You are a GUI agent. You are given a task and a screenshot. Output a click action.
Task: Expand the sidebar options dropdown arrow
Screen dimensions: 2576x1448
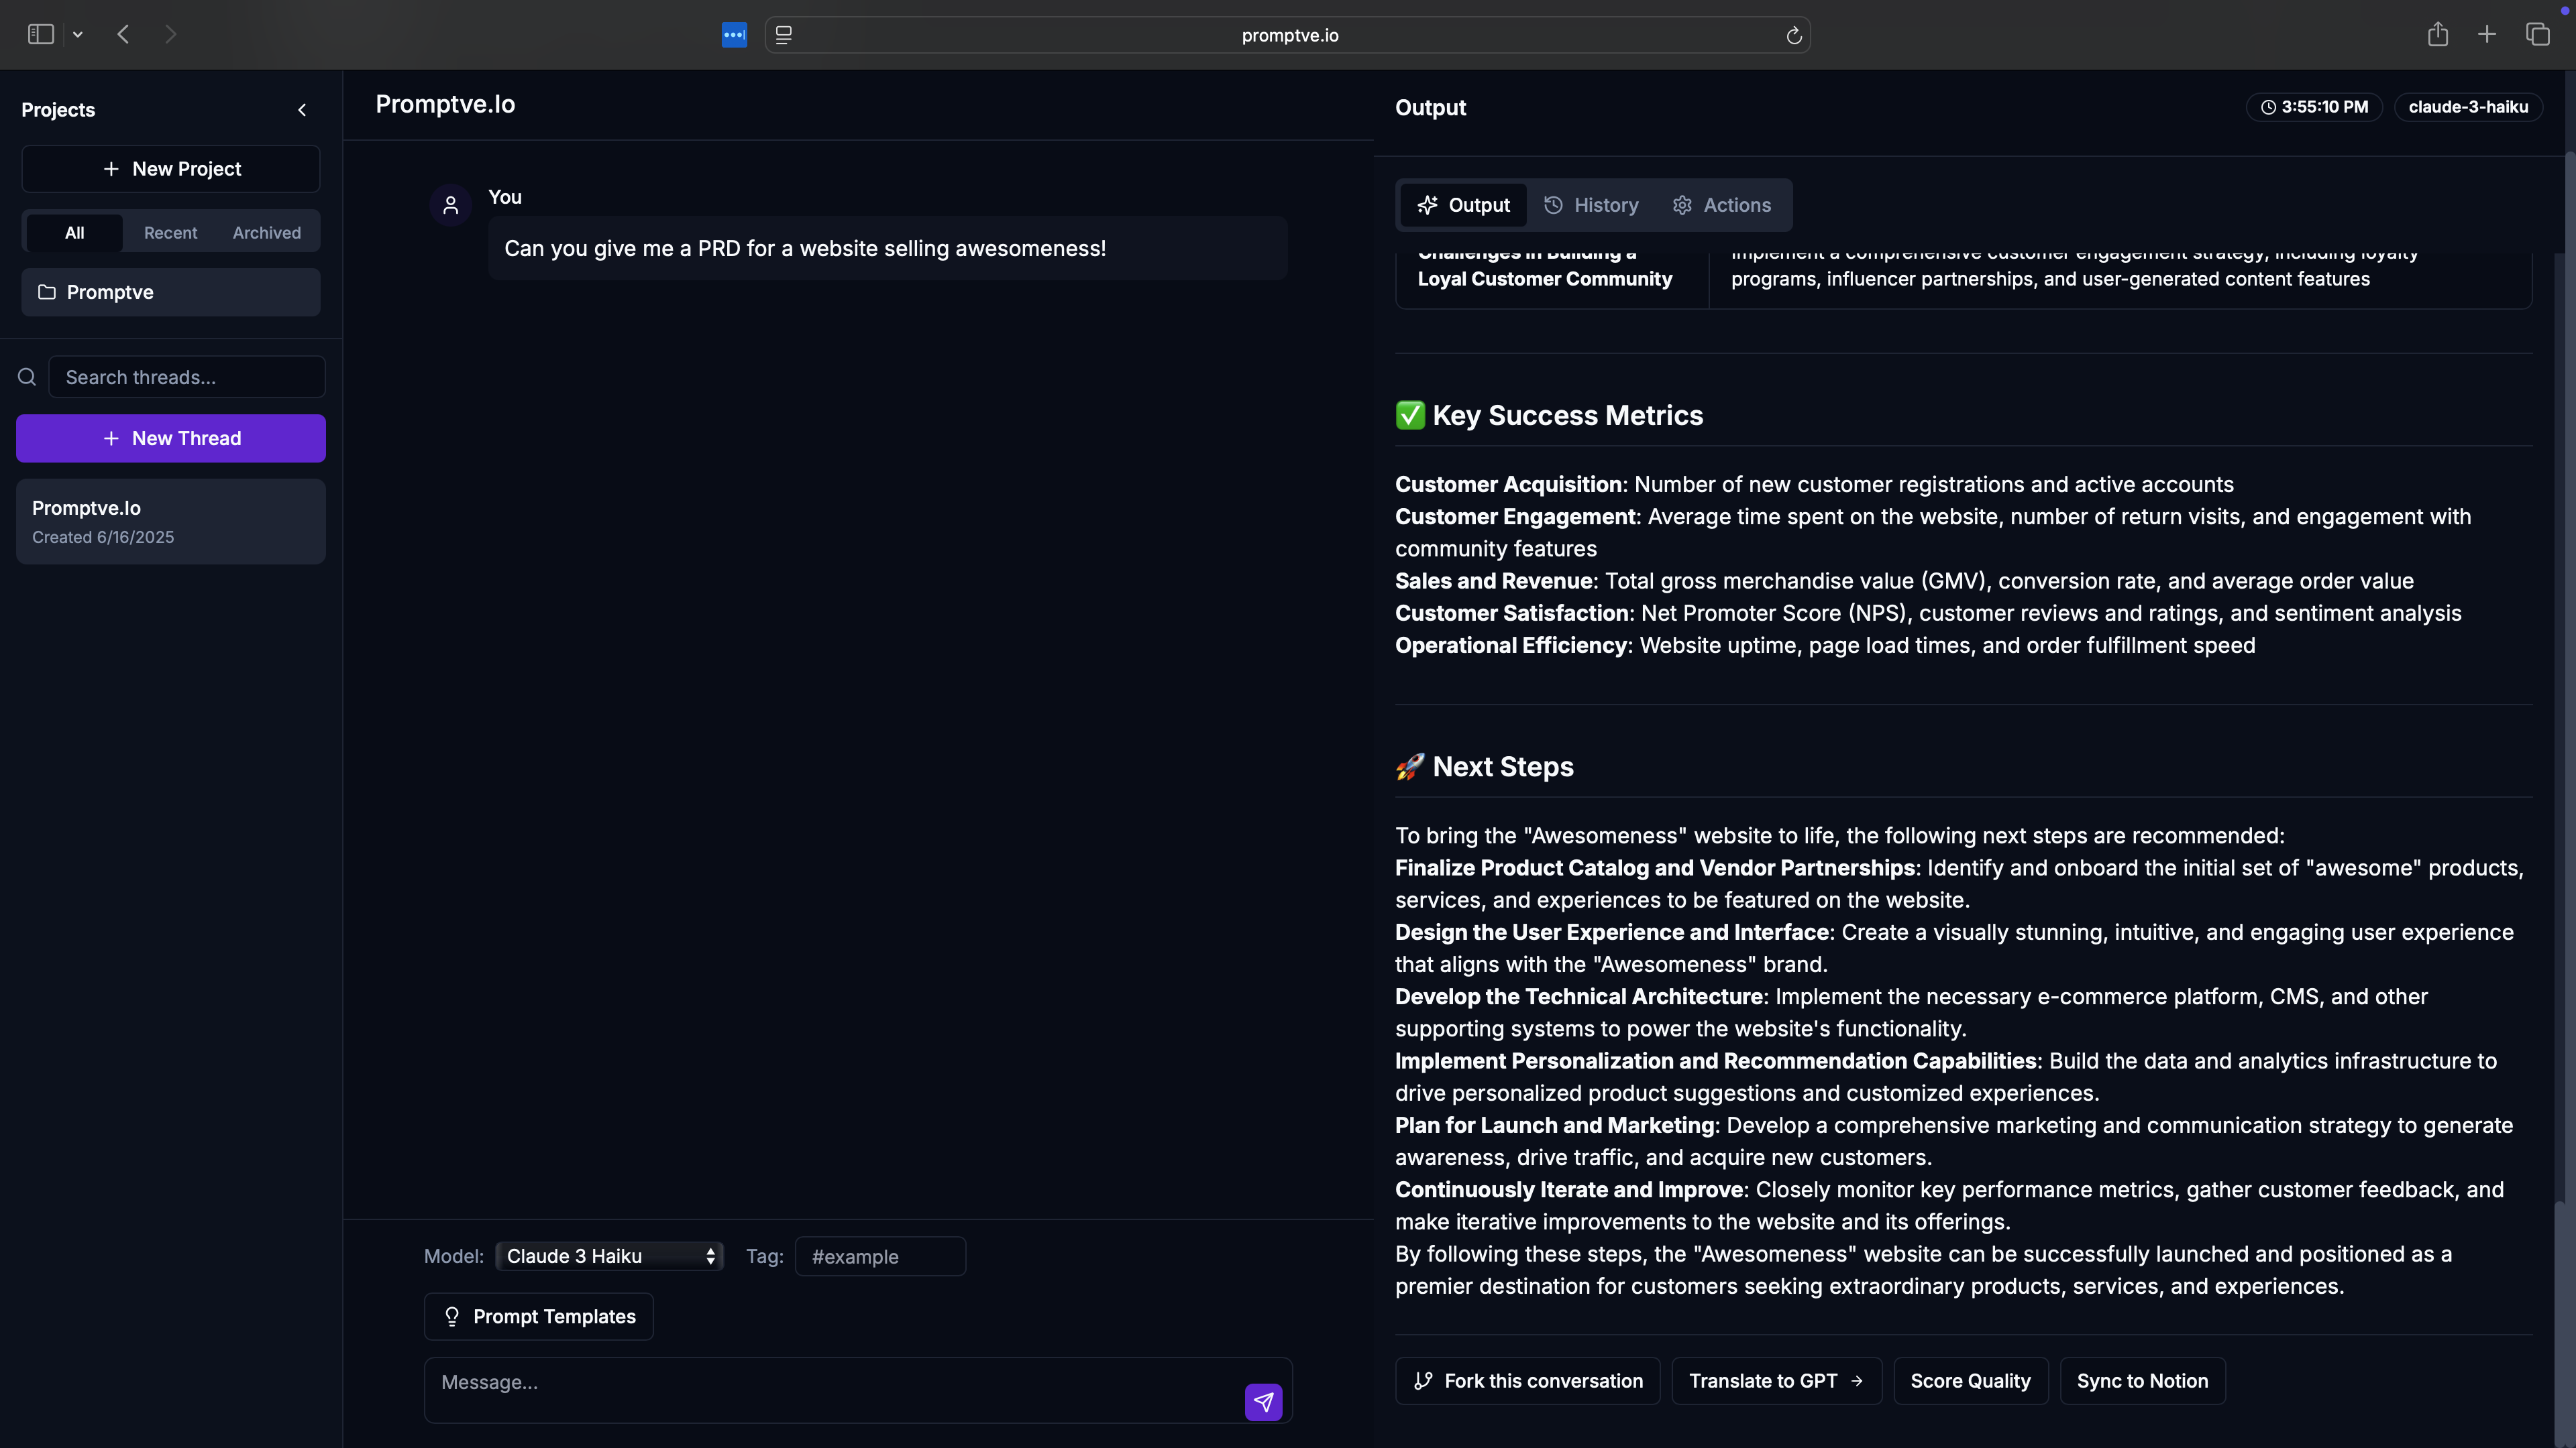78,35
